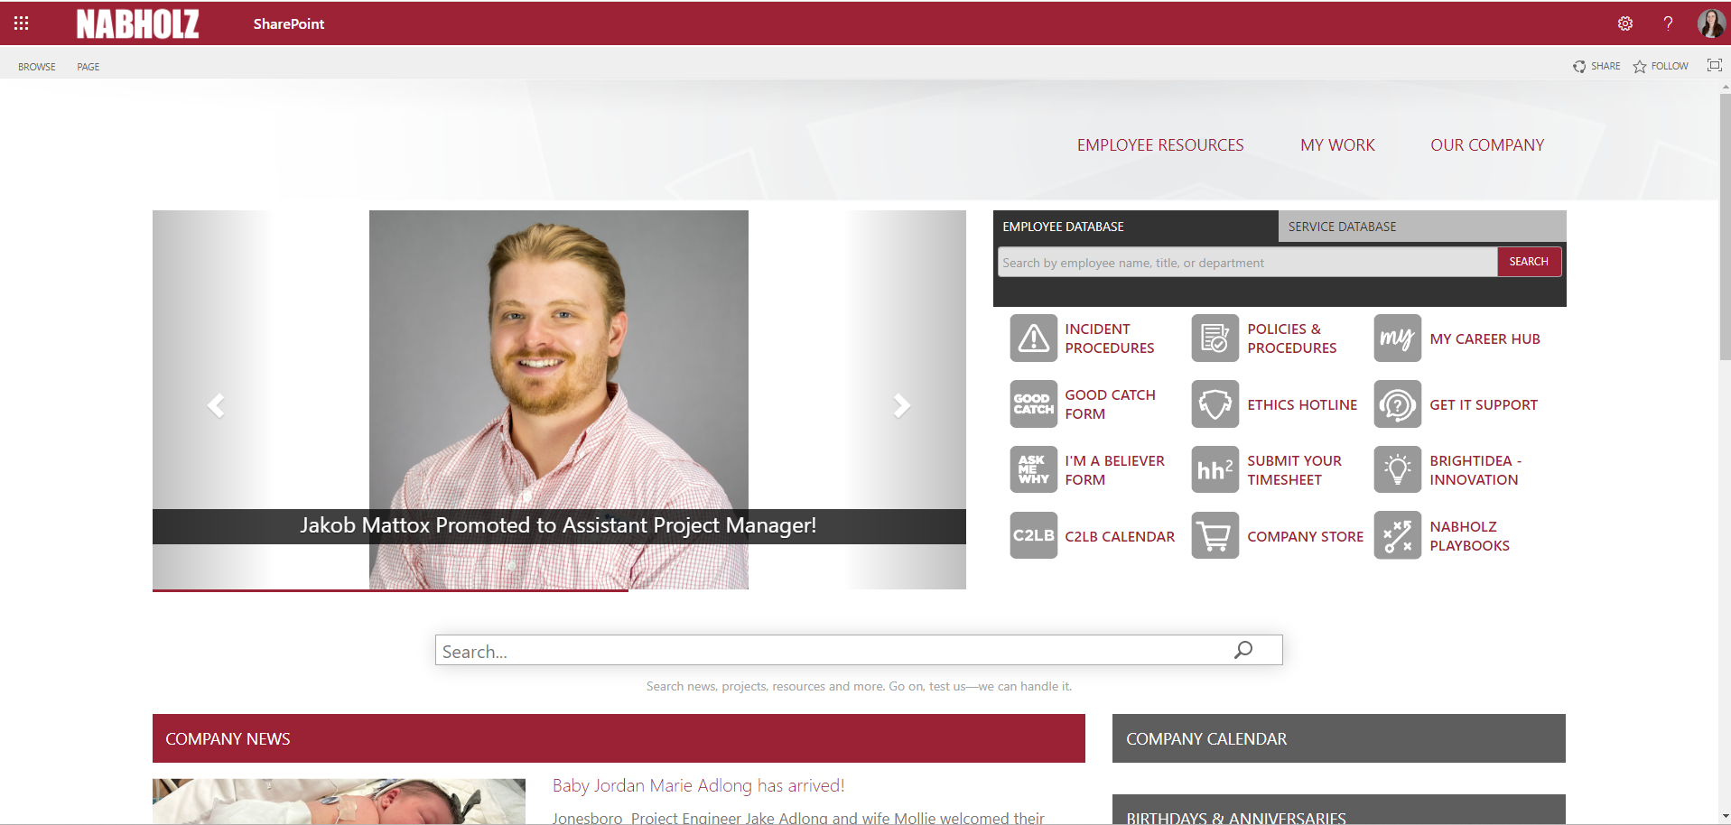Screen dimensions: 1731x825
Task: Open the Good Catch form icon
Action: point(1033,404)
